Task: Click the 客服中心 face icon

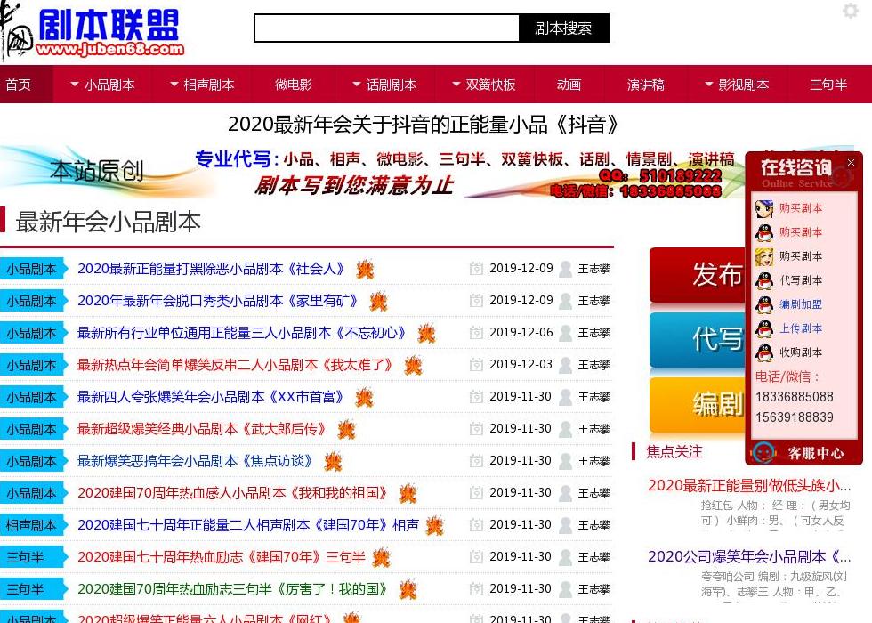Action: pos(763,452)
